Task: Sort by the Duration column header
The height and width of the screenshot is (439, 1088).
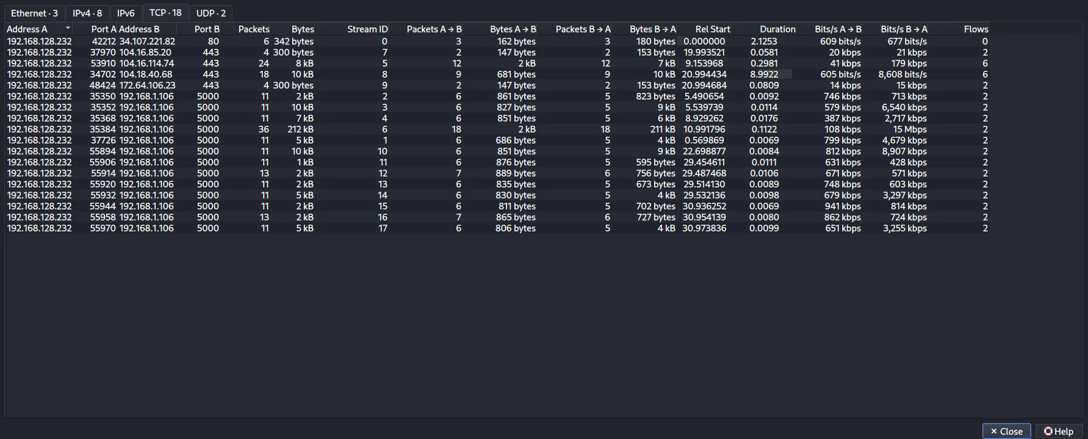Action: tap(777, 29)
